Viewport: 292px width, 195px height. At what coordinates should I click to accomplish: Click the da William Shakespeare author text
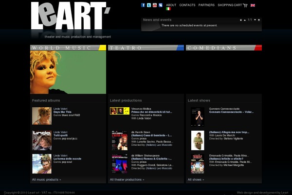(146, 156)
